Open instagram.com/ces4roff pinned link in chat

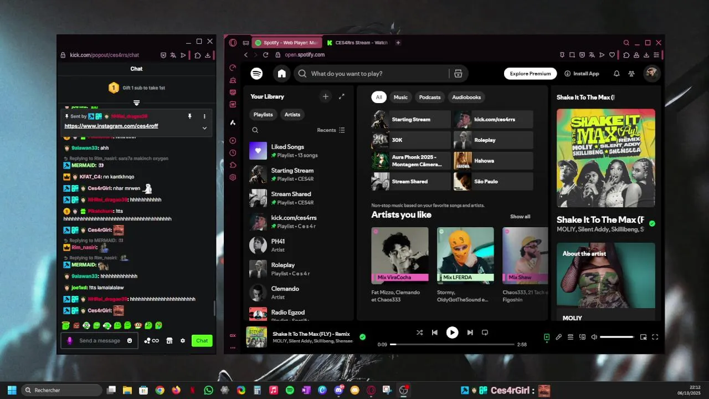click(x=111, y=126)
